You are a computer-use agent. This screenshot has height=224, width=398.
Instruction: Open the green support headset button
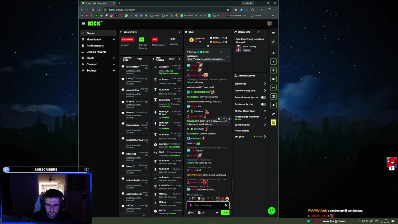[x=271, y=211]
